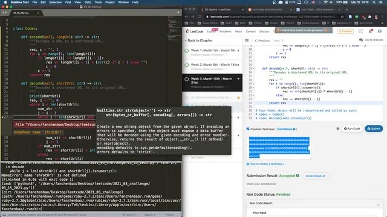This screenshot has width=387, height=217.
Task: Click the LeetCode logo in the navbar
Action: tap(195, 31)
